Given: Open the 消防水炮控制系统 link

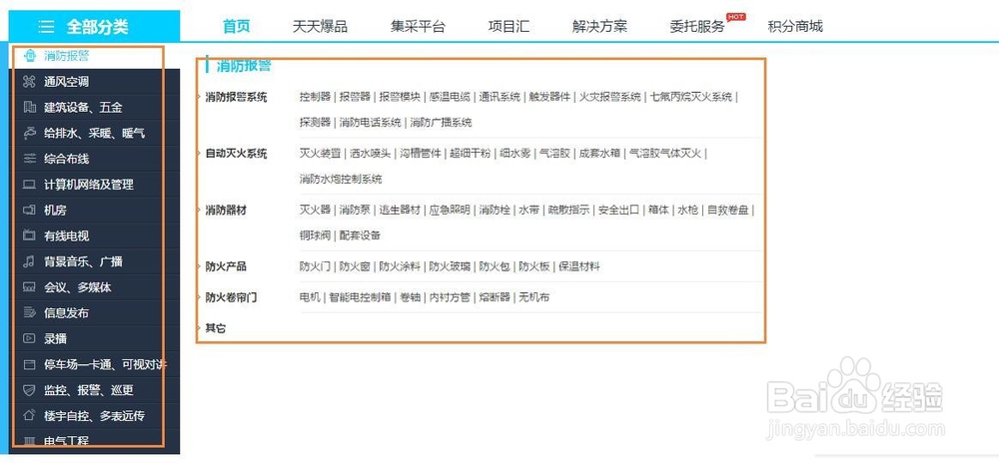Looking at the screenshot, I should [x=341, y=179].
